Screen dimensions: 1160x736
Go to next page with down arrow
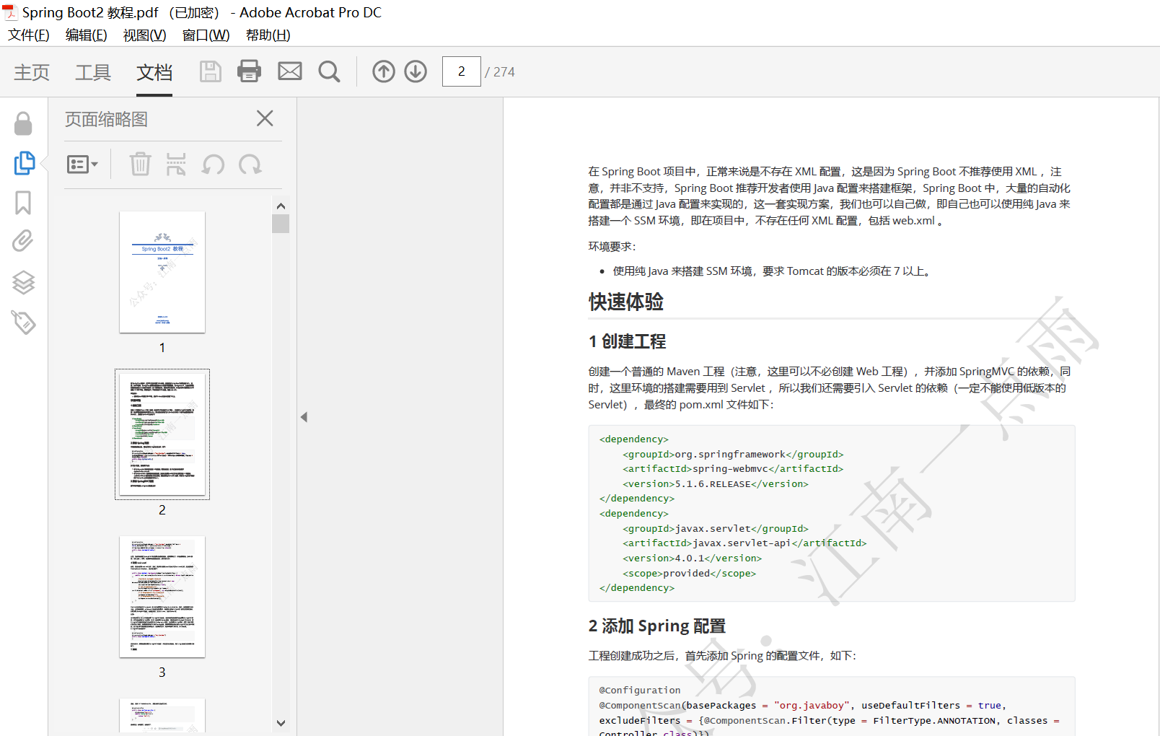click(416, 71)
